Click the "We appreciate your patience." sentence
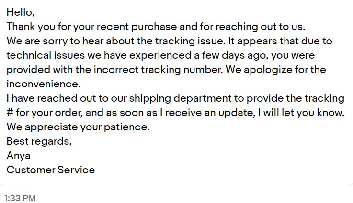The width and height of the screenshot is (353, 203). coord(78,127)
